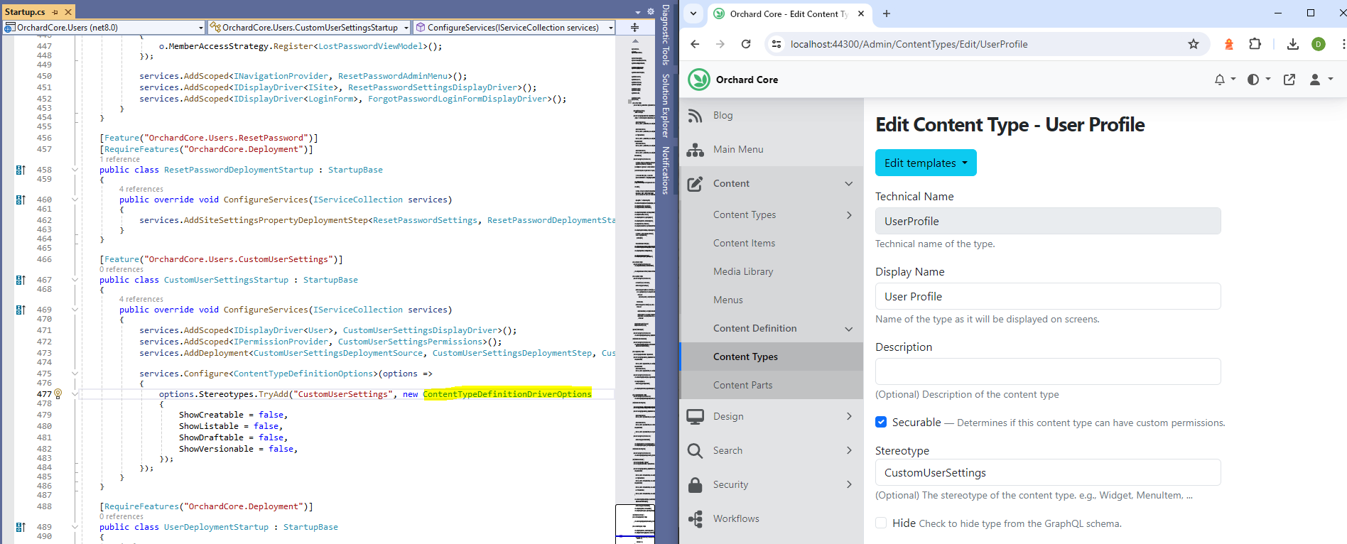The width and height of the screenshot is (1347, 544).
Task: Open the Menus sidebar entry
Action: click(728, 300)
